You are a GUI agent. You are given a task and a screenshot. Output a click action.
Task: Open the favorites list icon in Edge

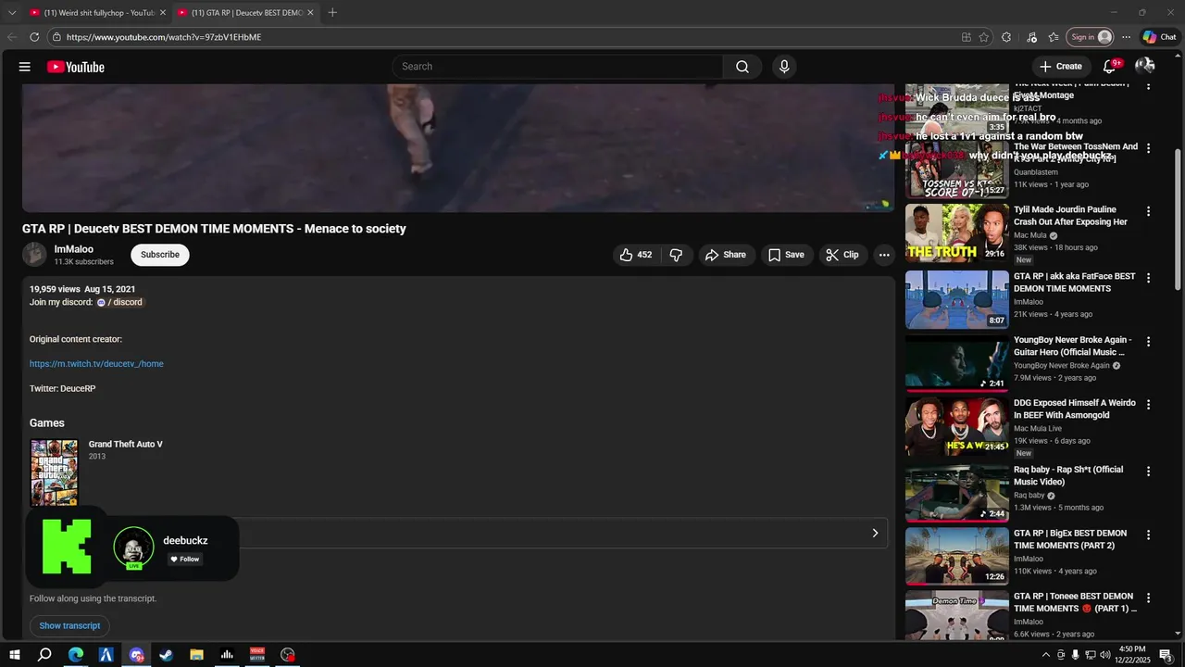[x=1054, y=37]
